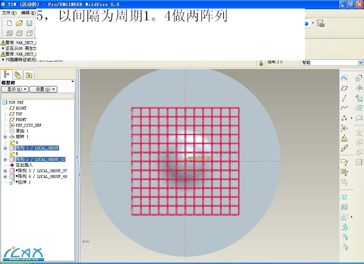Click the Hole tool icon

[x=344, y=197]
